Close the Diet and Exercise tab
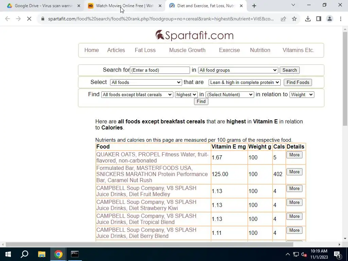The width and height of the screenshot is (348, 261). click(241, 6)
